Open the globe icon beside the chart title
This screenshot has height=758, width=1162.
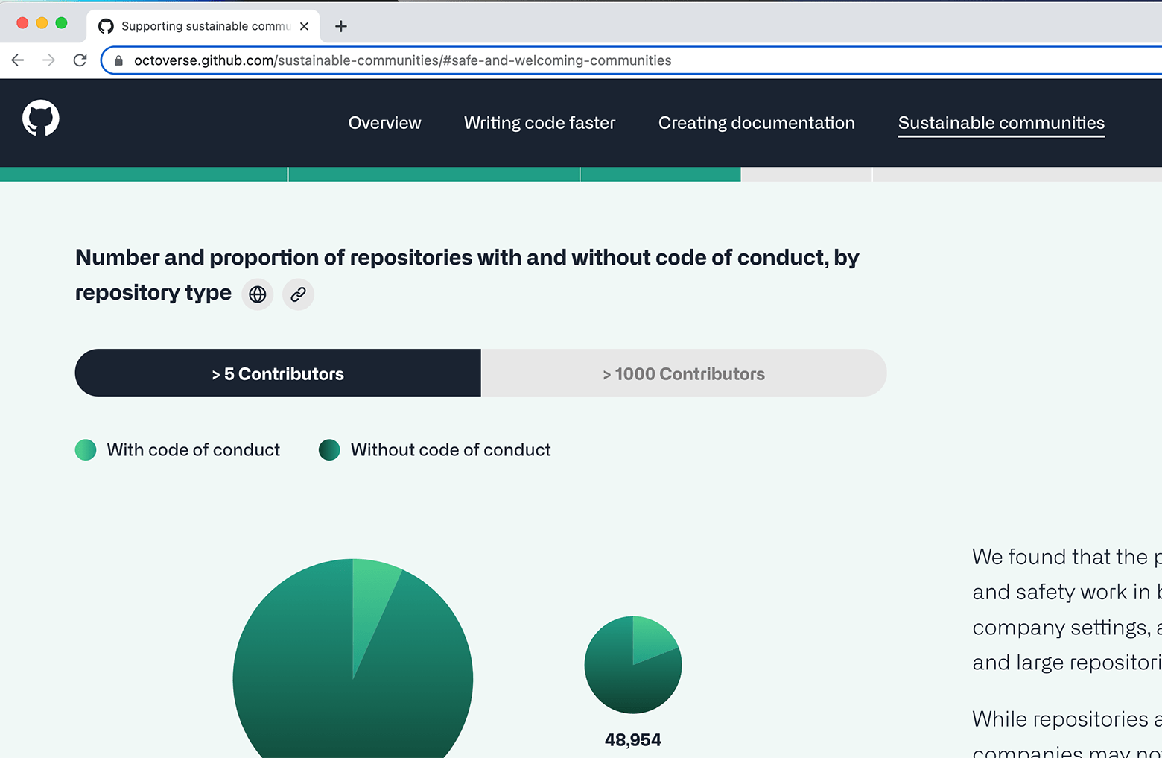[257, 294]
